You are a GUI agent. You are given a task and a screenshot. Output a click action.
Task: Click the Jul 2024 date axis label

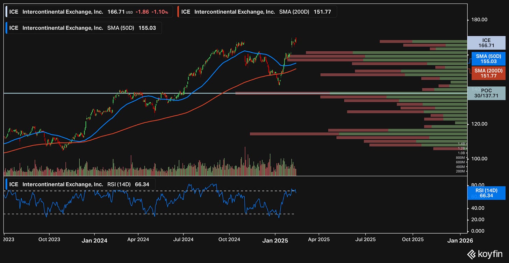click(183, 240)
